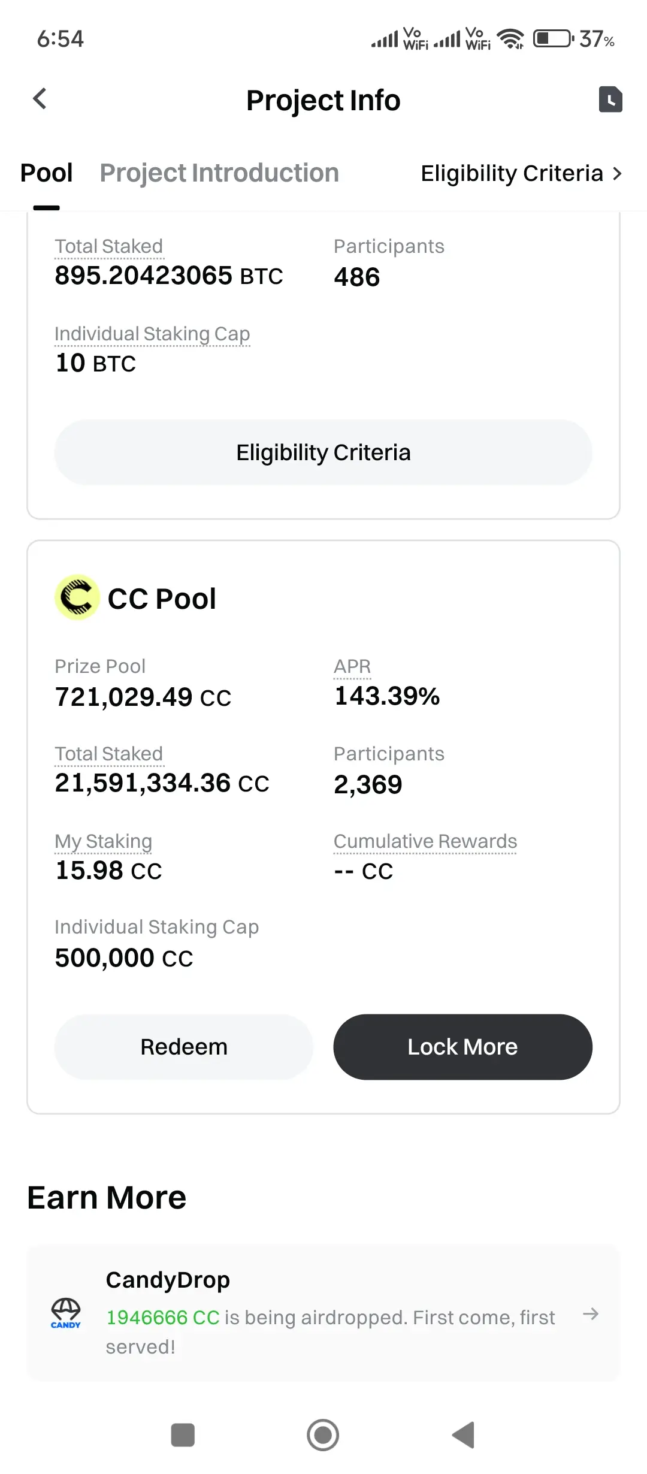Switch to the Pool tab

pyautogui.click(x=47, y=173)
